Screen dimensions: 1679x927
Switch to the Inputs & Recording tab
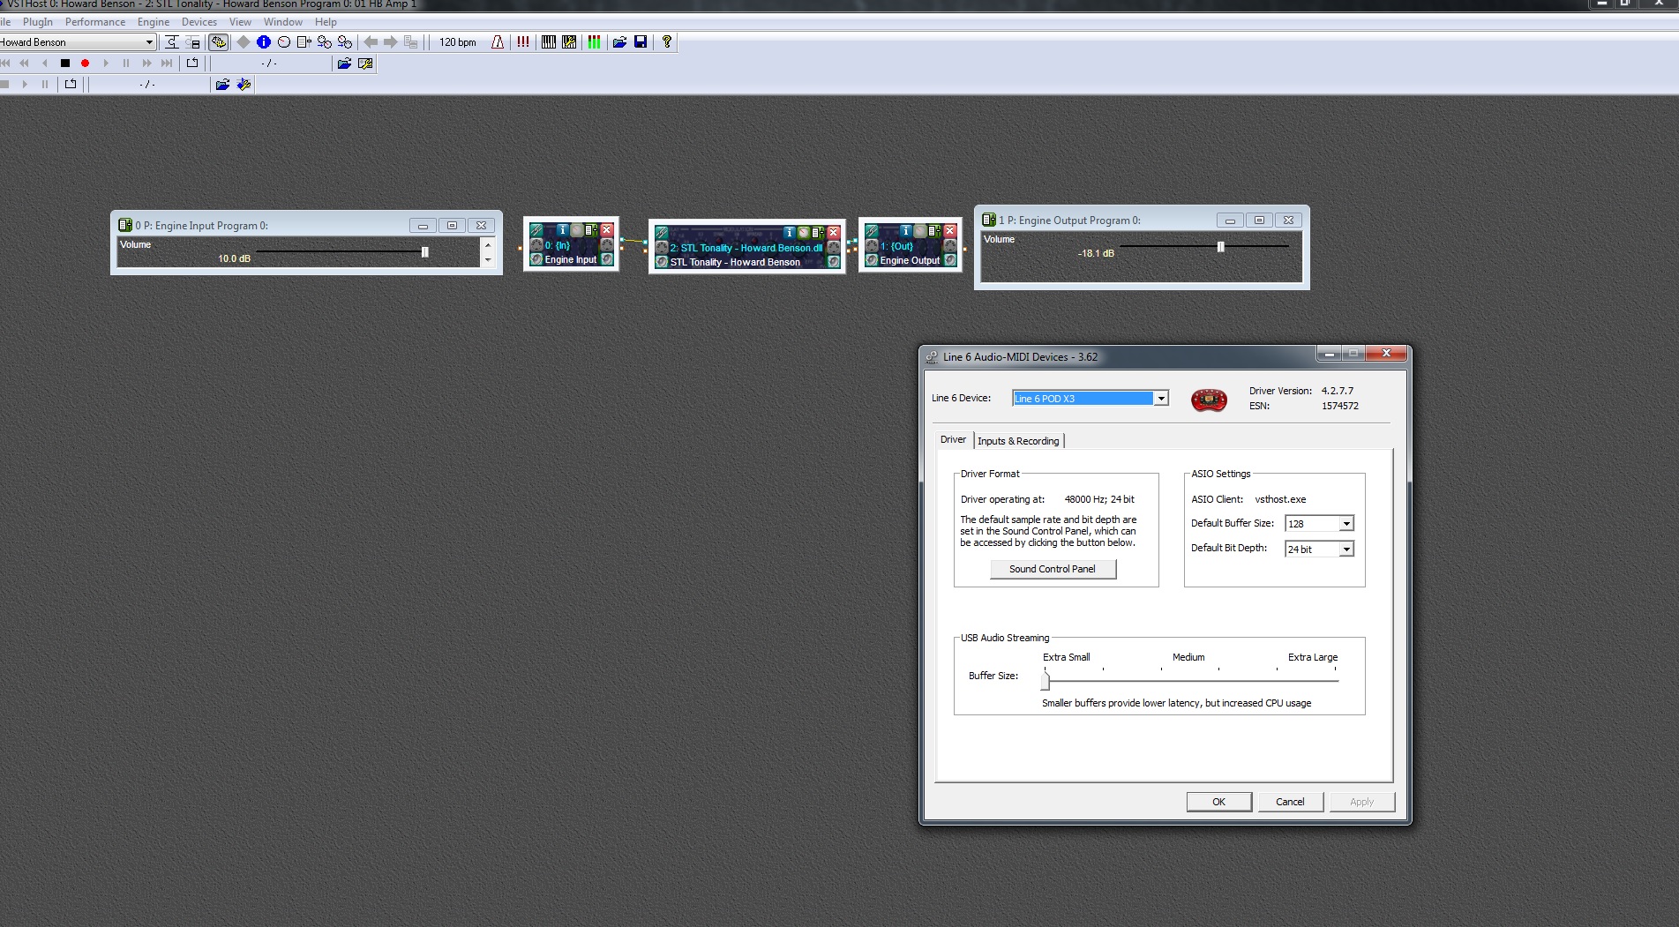(x=1018, y=441)
